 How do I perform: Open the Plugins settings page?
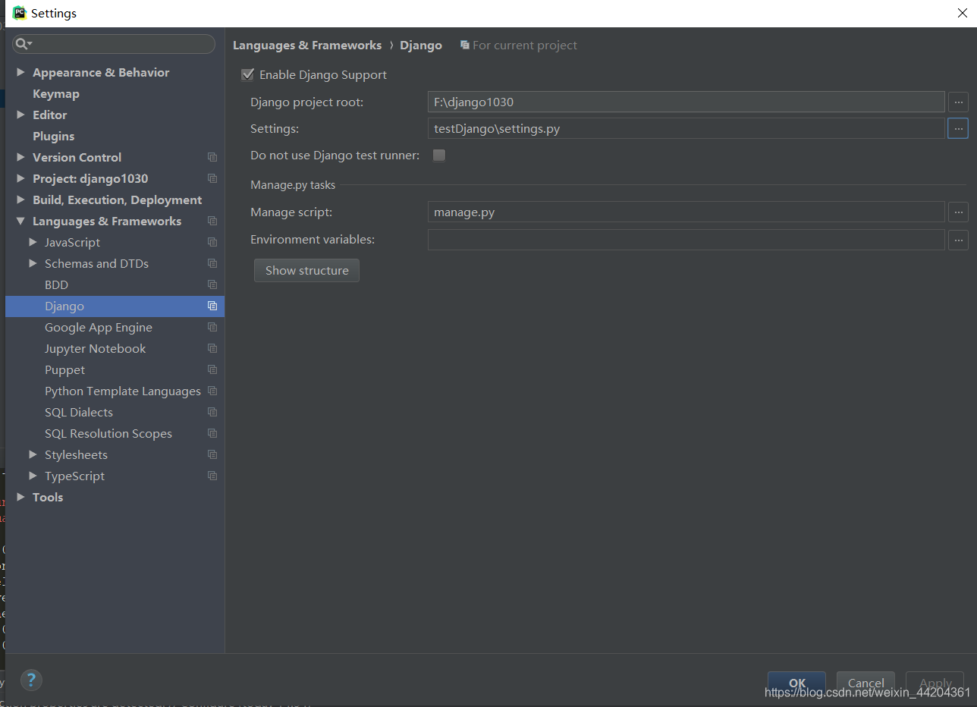(x=54, y=136)
